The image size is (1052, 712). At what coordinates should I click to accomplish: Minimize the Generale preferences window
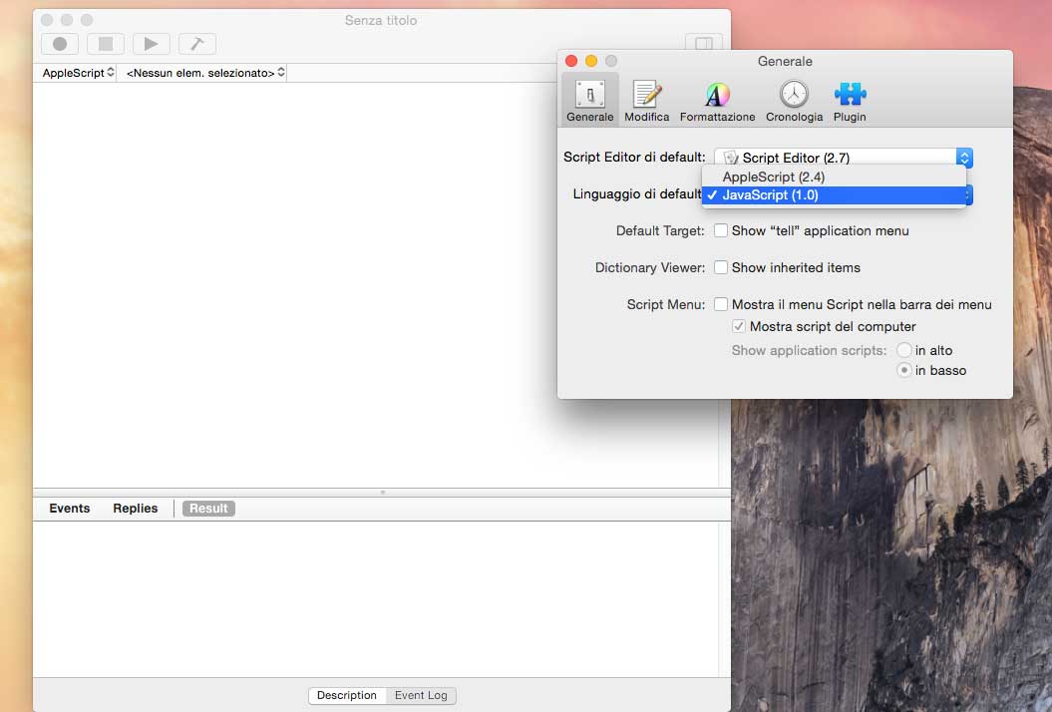(x=591, y=61)
